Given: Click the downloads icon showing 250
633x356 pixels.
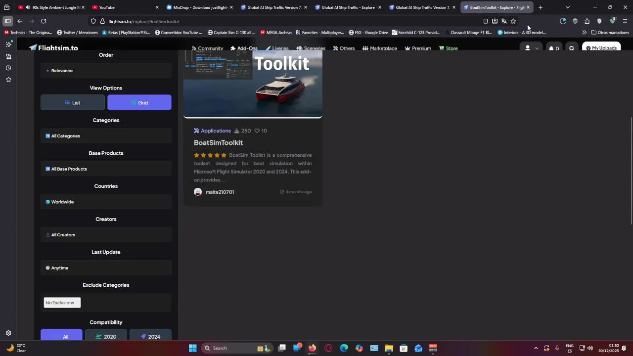Looking at the screenshot, I should click(237, 131).
